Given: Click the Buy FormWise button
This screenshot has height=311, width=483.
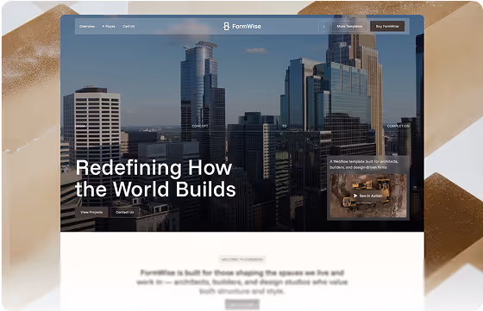Looking at the screenshot, I should (x=387, y=27).
